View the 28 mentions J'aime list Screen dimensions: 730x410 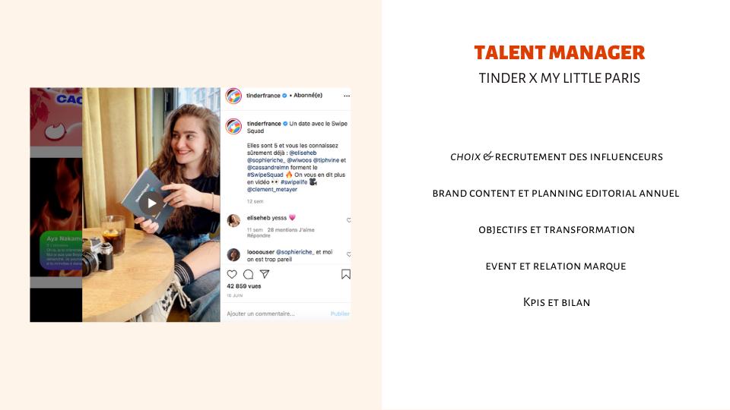point(291,229)
